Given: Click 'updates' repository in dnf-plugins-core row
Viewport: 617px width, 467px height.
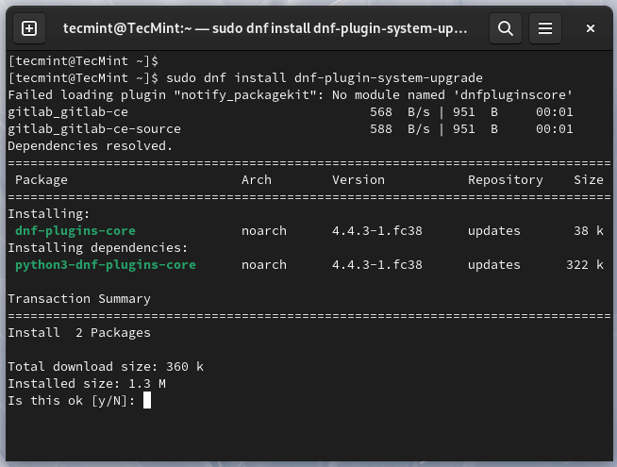Looking at the screenshot, I should click(493, 231).
